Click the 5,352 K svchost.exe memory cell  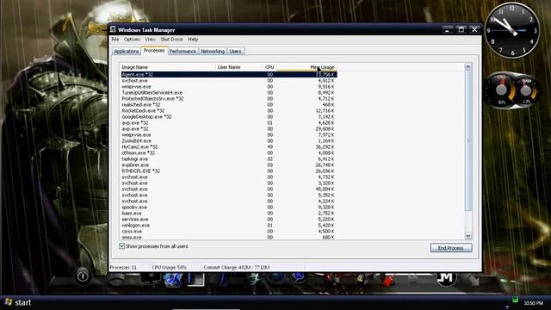pos(327,195)
